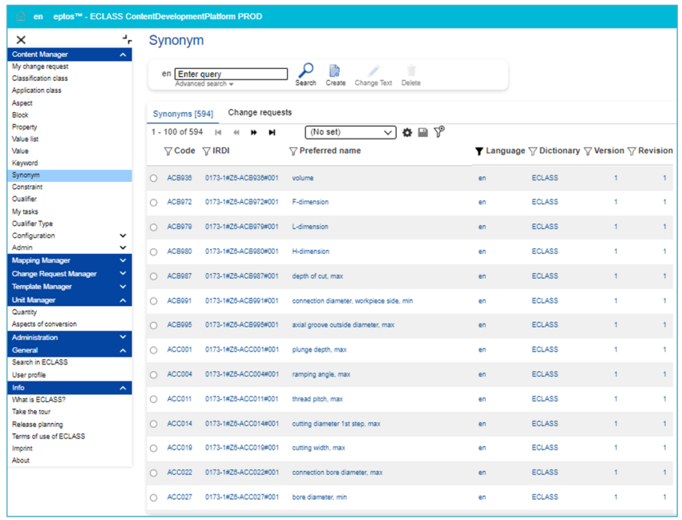Select radio button for ACC027 row

pyautogui.click(x=153, y=498)
